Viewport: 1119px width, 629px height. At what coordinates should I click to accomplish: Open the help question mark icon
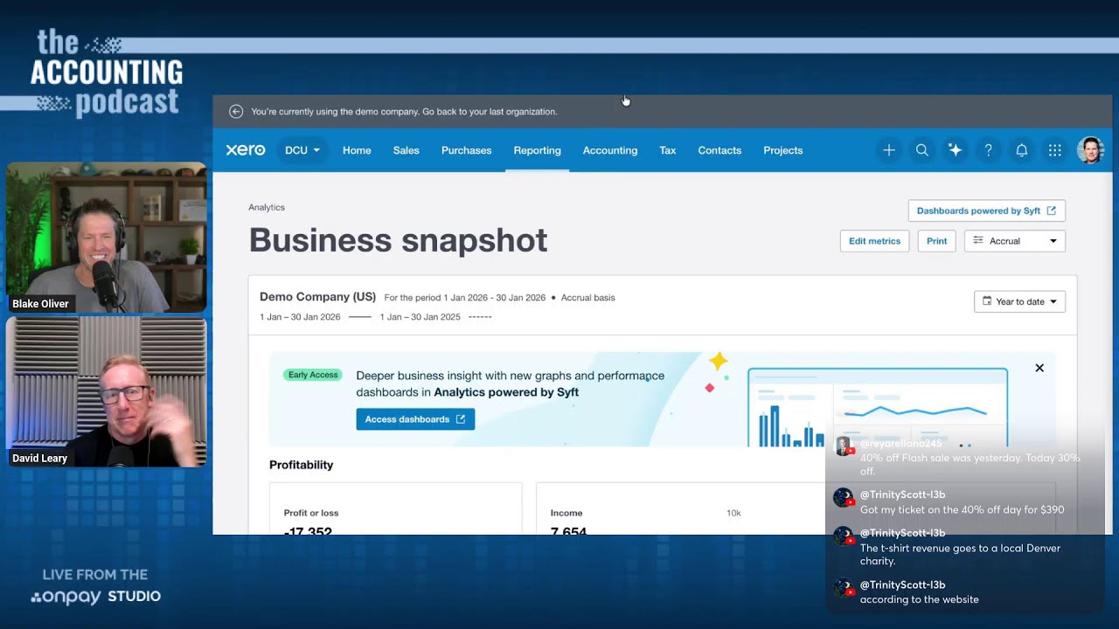pos(989,150)
